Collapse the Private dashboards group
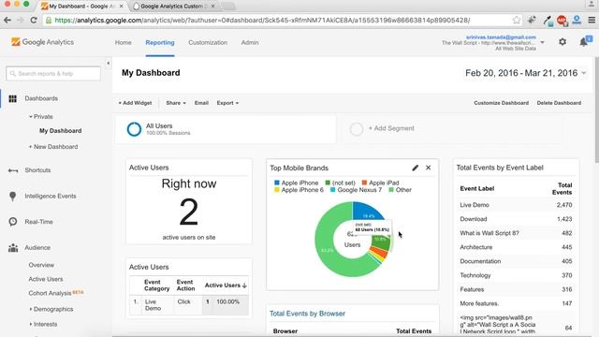This screenshot has height=337, width=599. [x=41, y=116]
